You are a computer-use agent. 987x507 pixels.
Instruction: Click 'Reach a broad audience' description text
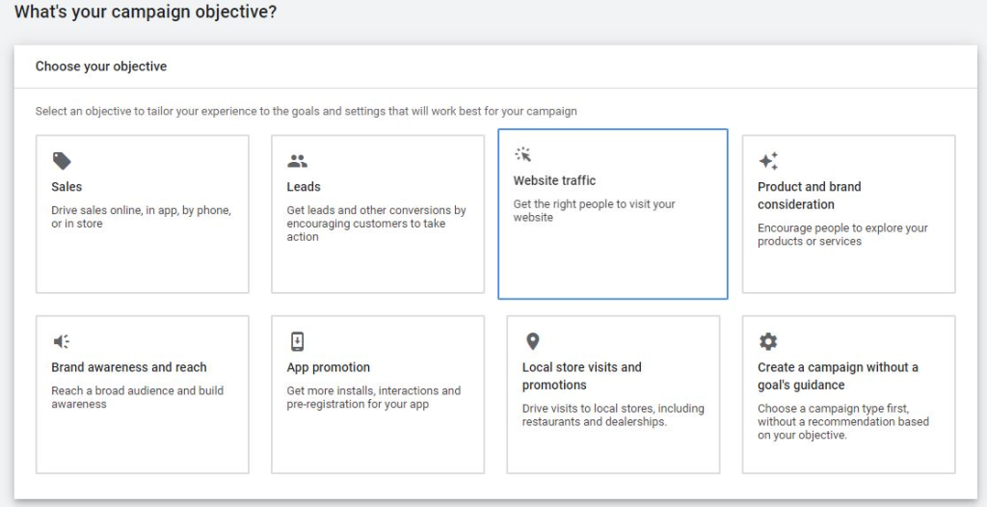[137, 397]
